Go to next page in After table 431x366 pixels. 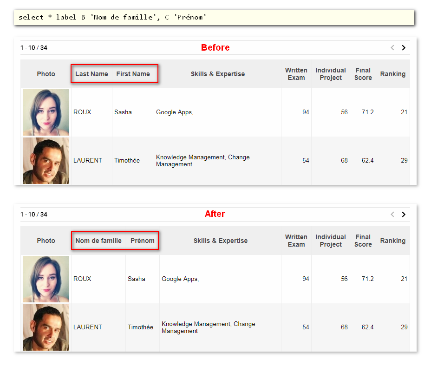pyautogui.click(x=403, y=215)
